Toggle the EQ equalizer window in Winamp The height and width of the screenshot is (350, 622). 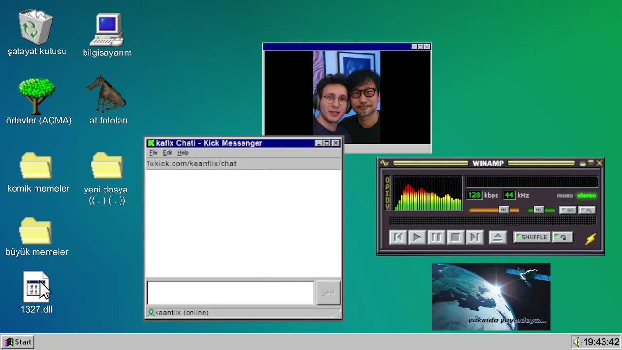click(568, 210)
